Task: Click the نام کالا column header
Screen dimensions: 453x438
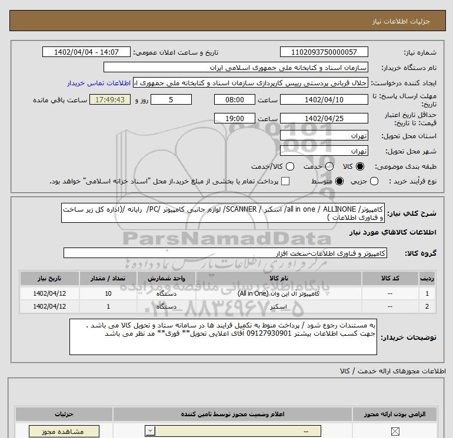Action: coord(279,278)
